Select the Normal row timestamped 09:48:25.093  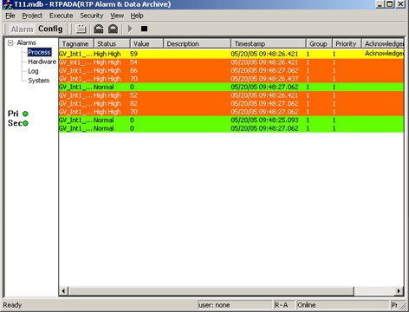(231, 120)
